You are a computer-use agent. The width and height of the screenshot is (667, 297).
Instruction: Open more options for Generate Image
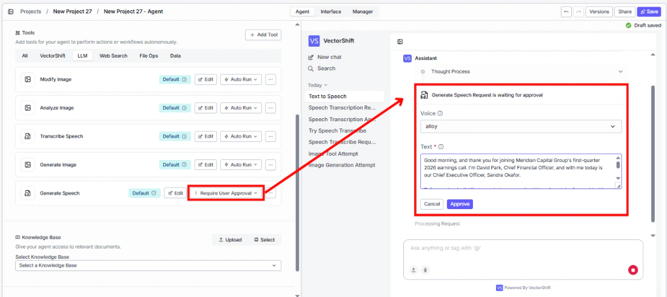270,165
